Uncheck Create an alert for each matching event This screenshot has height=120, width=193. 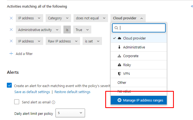pos(9,86)
